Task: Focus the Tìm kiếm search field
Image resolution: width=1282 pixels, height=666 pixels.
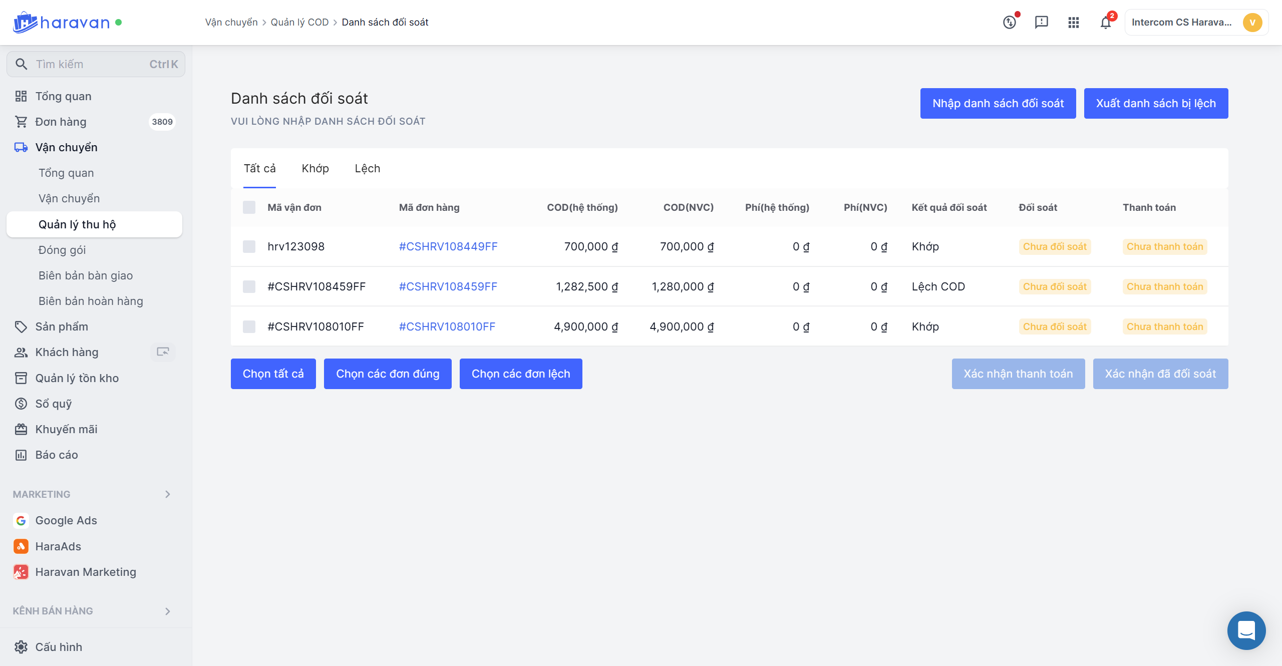Action: pyautogui.click(x=90, y=64)
